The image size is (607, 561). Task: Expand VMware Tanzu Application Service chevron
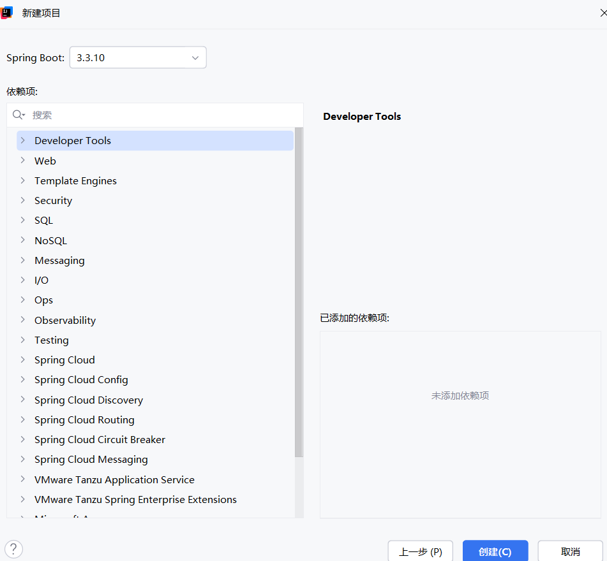(23, 479)
